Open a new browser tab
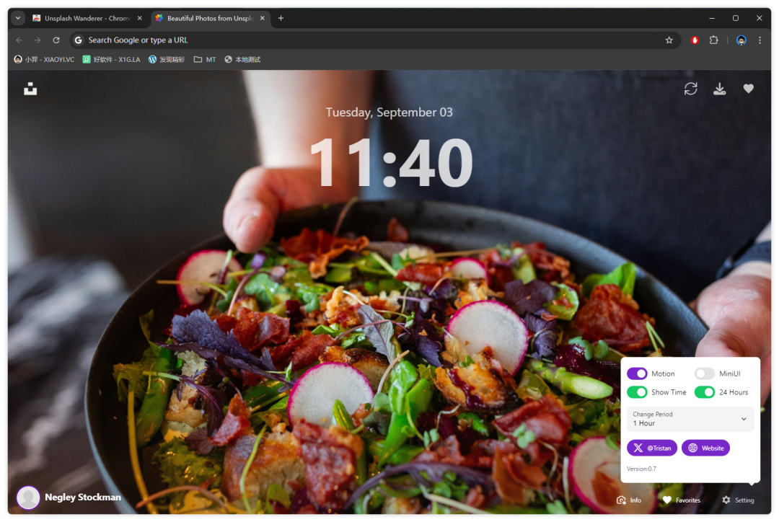Viewport: 779px width, 522px height. [281, 18]
